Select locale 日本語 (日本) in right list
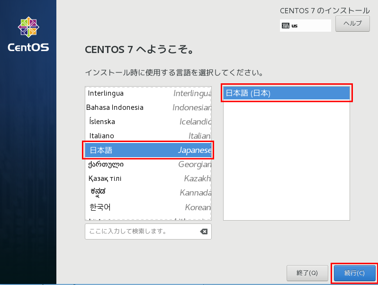The width and height of the screenshot is (378, 285). point(287,93)
